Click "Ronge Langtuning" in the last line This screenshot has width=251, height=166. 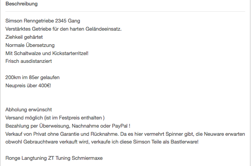tap(26, 158)
